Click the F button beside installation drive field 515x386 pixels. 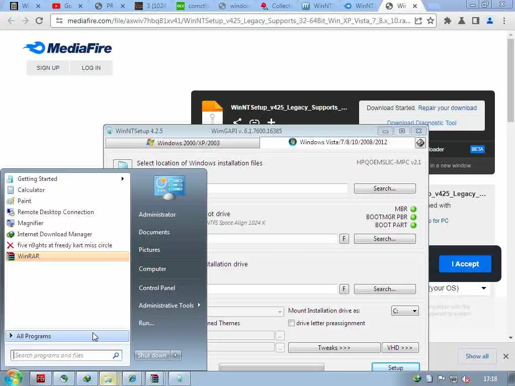pyautogui.click(x=344, y=289)
